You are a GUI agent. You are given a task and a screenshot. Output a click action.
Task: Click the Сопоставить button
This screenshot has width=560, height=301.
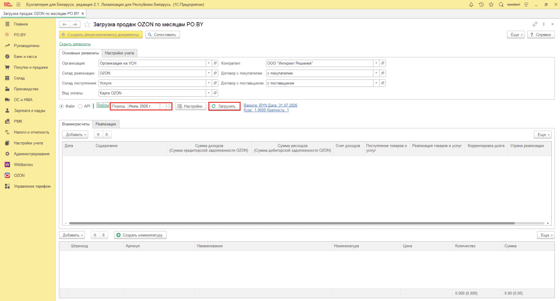click(x=162, y=34)
